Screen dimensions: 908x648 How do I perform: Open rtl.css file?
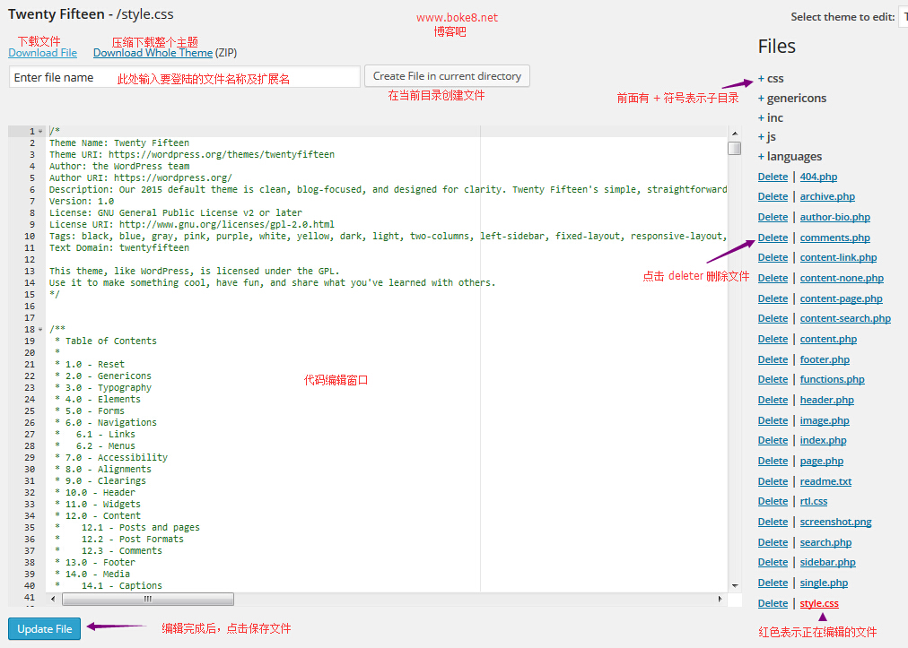pyautogui.click(x=813, y=502)
